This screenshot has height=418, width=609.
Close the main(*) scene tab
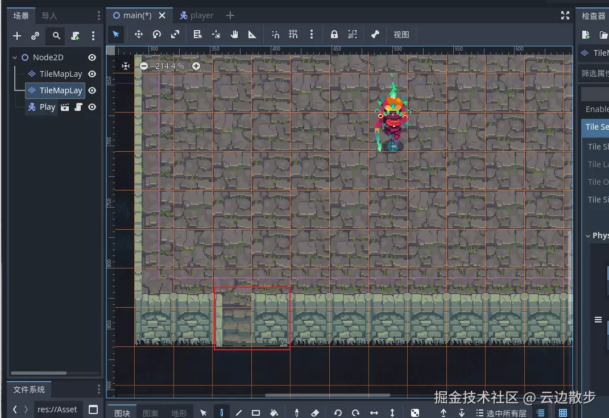pyautogui.click(x=162, y=15)
